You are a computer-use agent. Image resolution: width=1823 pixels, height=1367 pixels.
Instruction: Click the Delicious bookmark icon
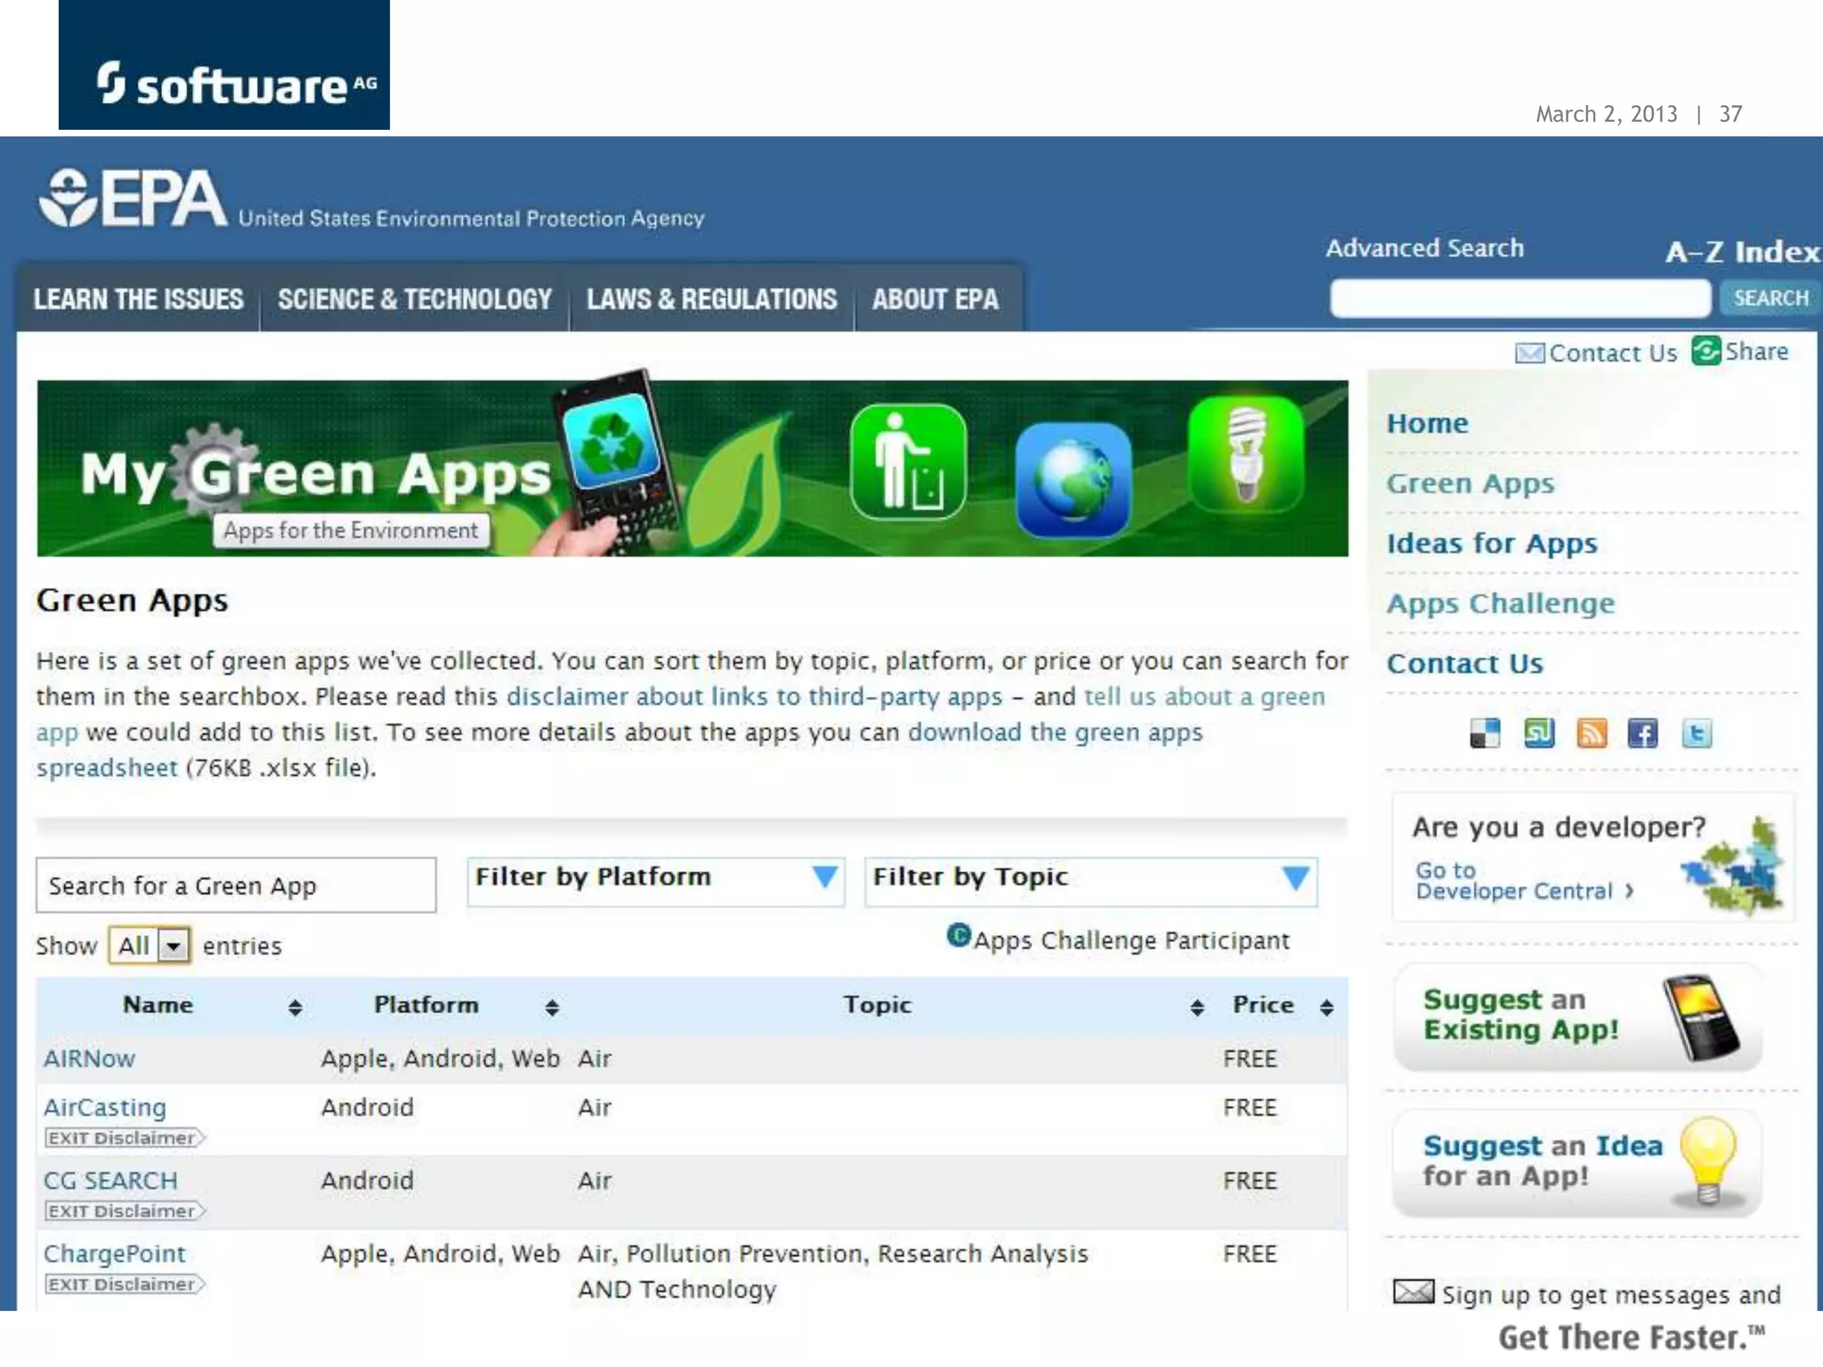pos(1485,733)
